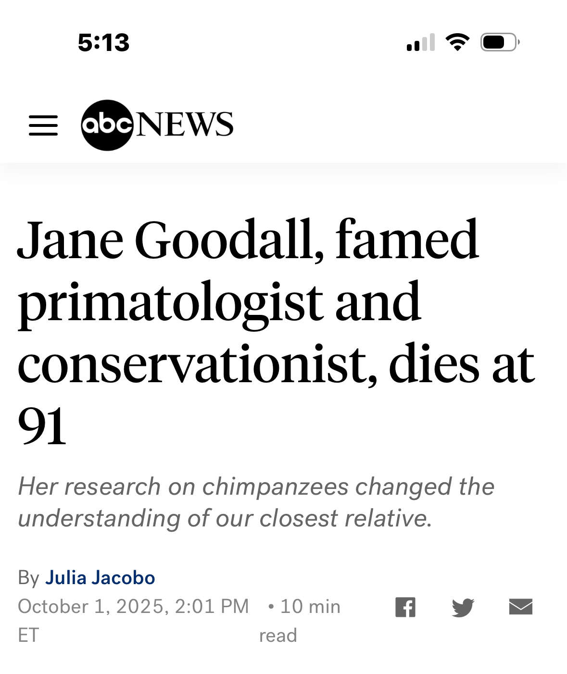567x674 pixels.
Task: Tap the word "conservationist" in headline
Action: (196, 364)
